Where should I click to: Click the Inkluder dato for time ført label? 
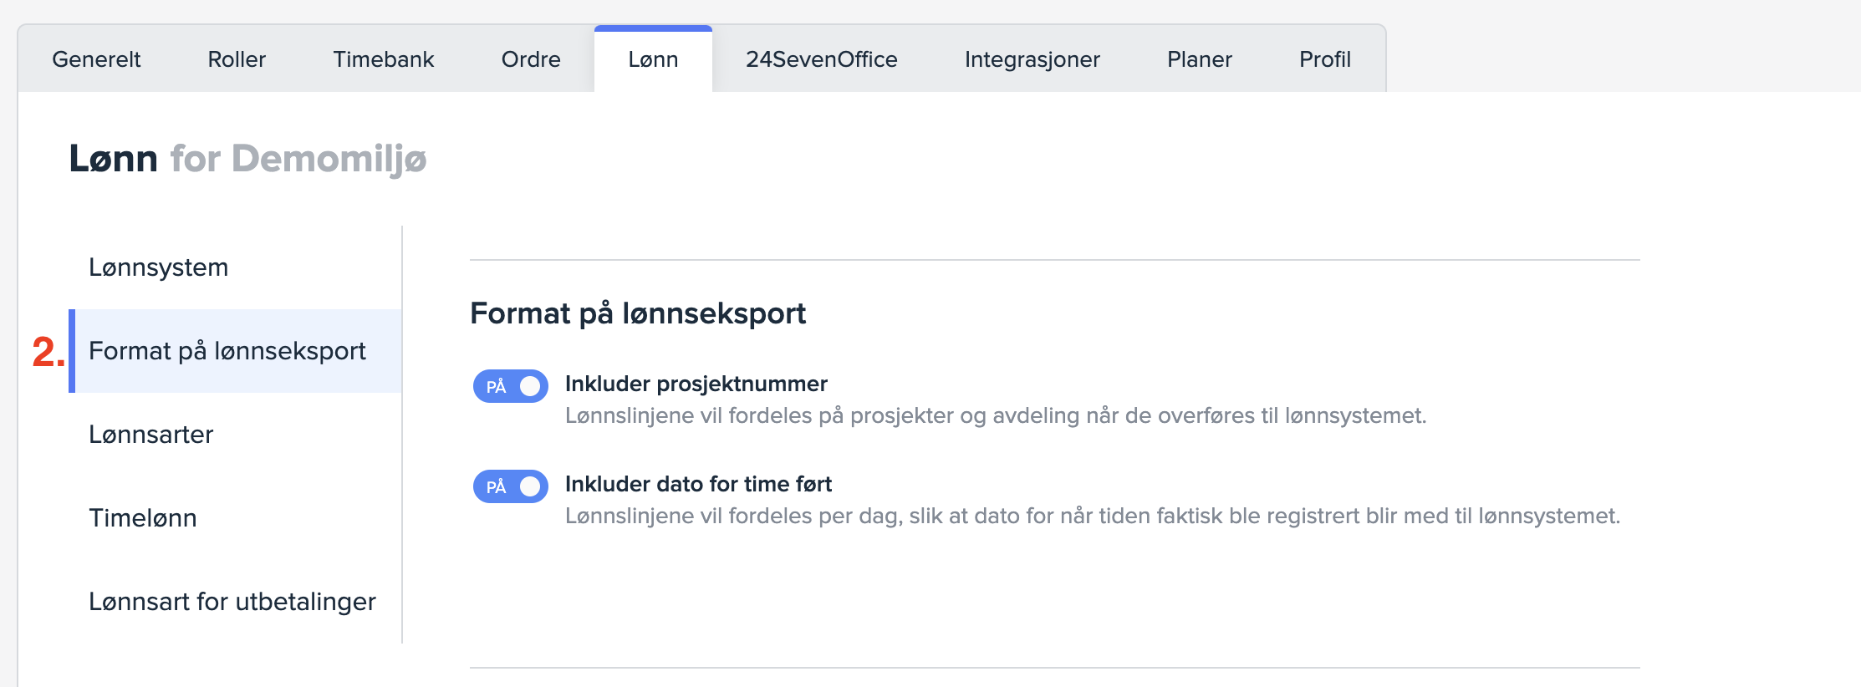(698, 484)
